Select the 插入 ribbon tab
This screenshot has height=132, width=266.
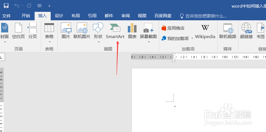(43, 16)
